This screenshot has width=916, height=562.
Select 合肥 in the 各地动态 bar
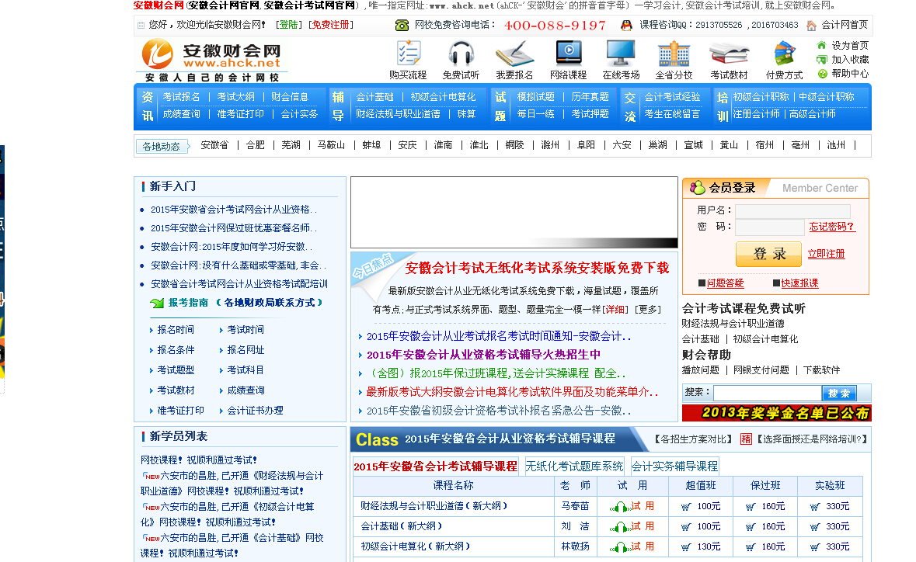click(x=256, y=144)
